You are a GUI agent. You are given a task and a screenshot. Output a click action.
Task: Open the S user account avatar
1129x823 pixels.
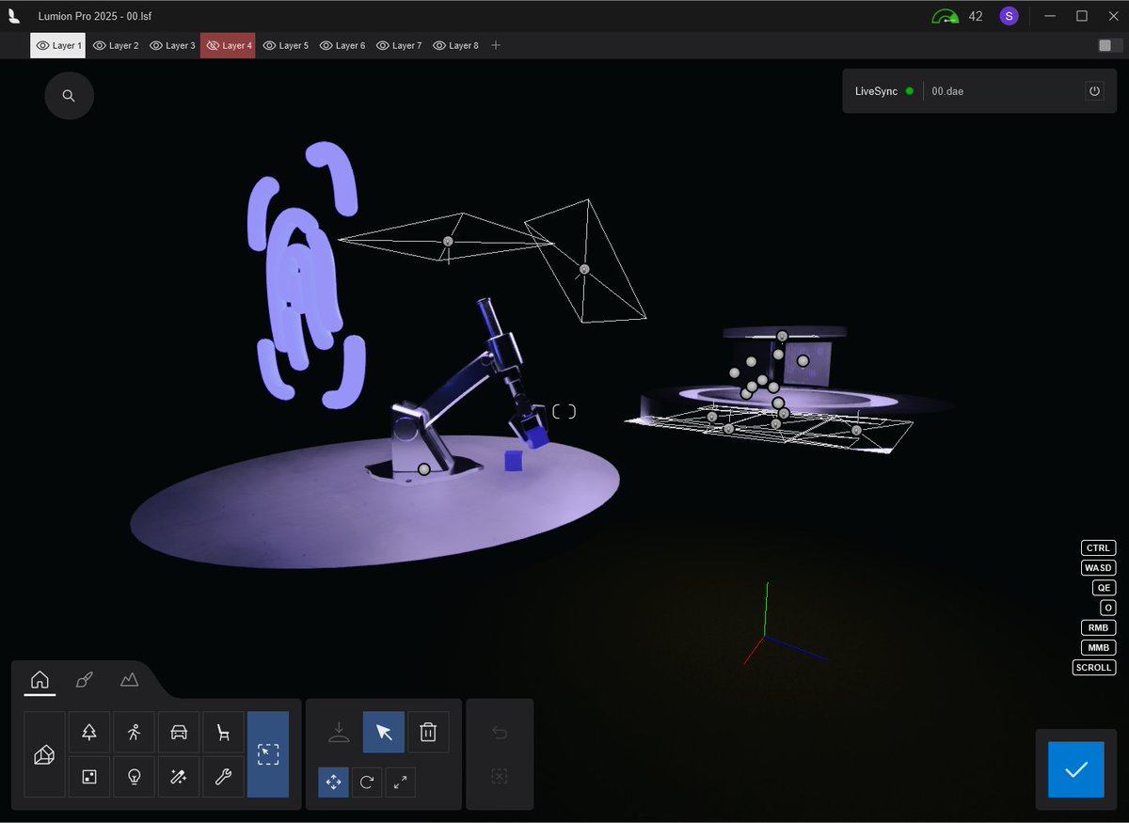[1009, 16]
